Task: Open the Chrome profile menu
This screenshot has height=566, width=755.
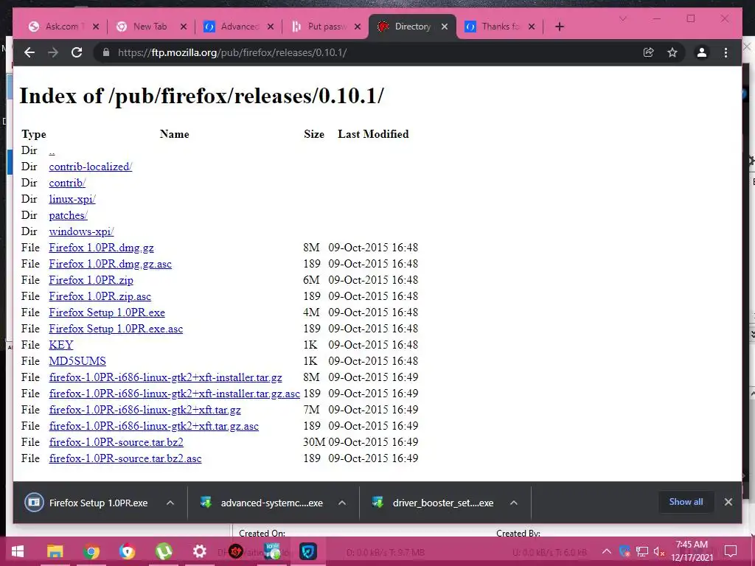Action: 702,52
